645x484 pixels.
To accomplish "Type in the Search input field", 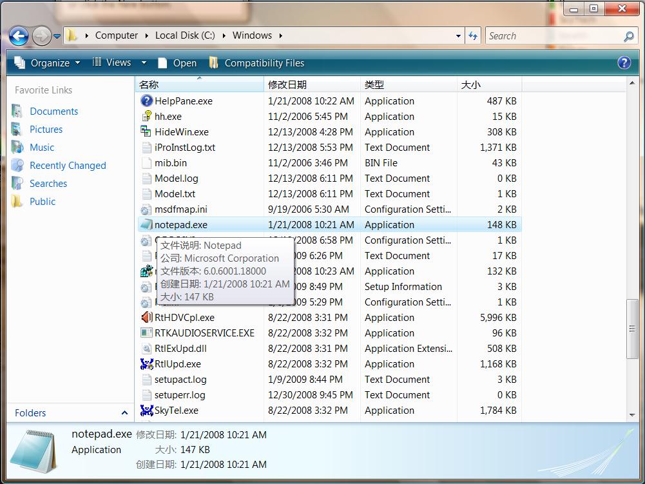I will (554, 36).
